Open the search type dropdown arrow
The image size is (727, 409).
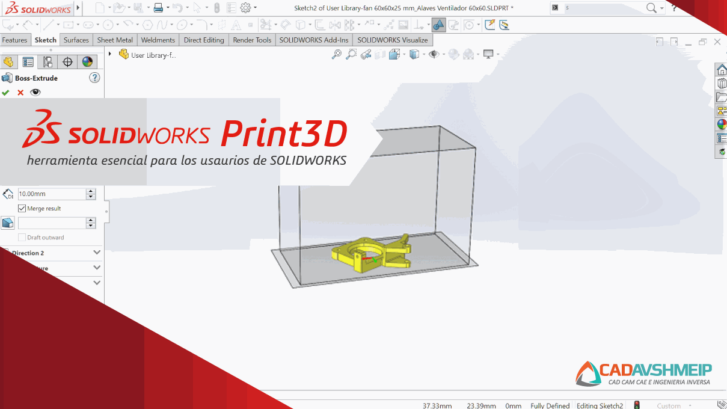tap(662, 8)
